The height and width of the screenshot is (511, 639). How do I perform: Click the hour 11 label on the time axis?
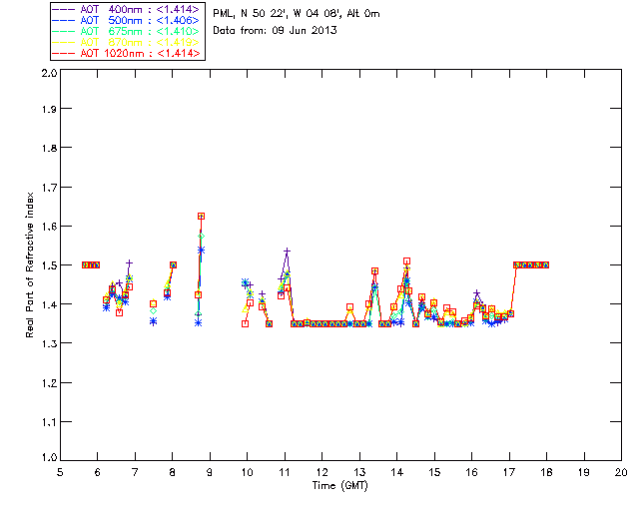click(285, 472)
